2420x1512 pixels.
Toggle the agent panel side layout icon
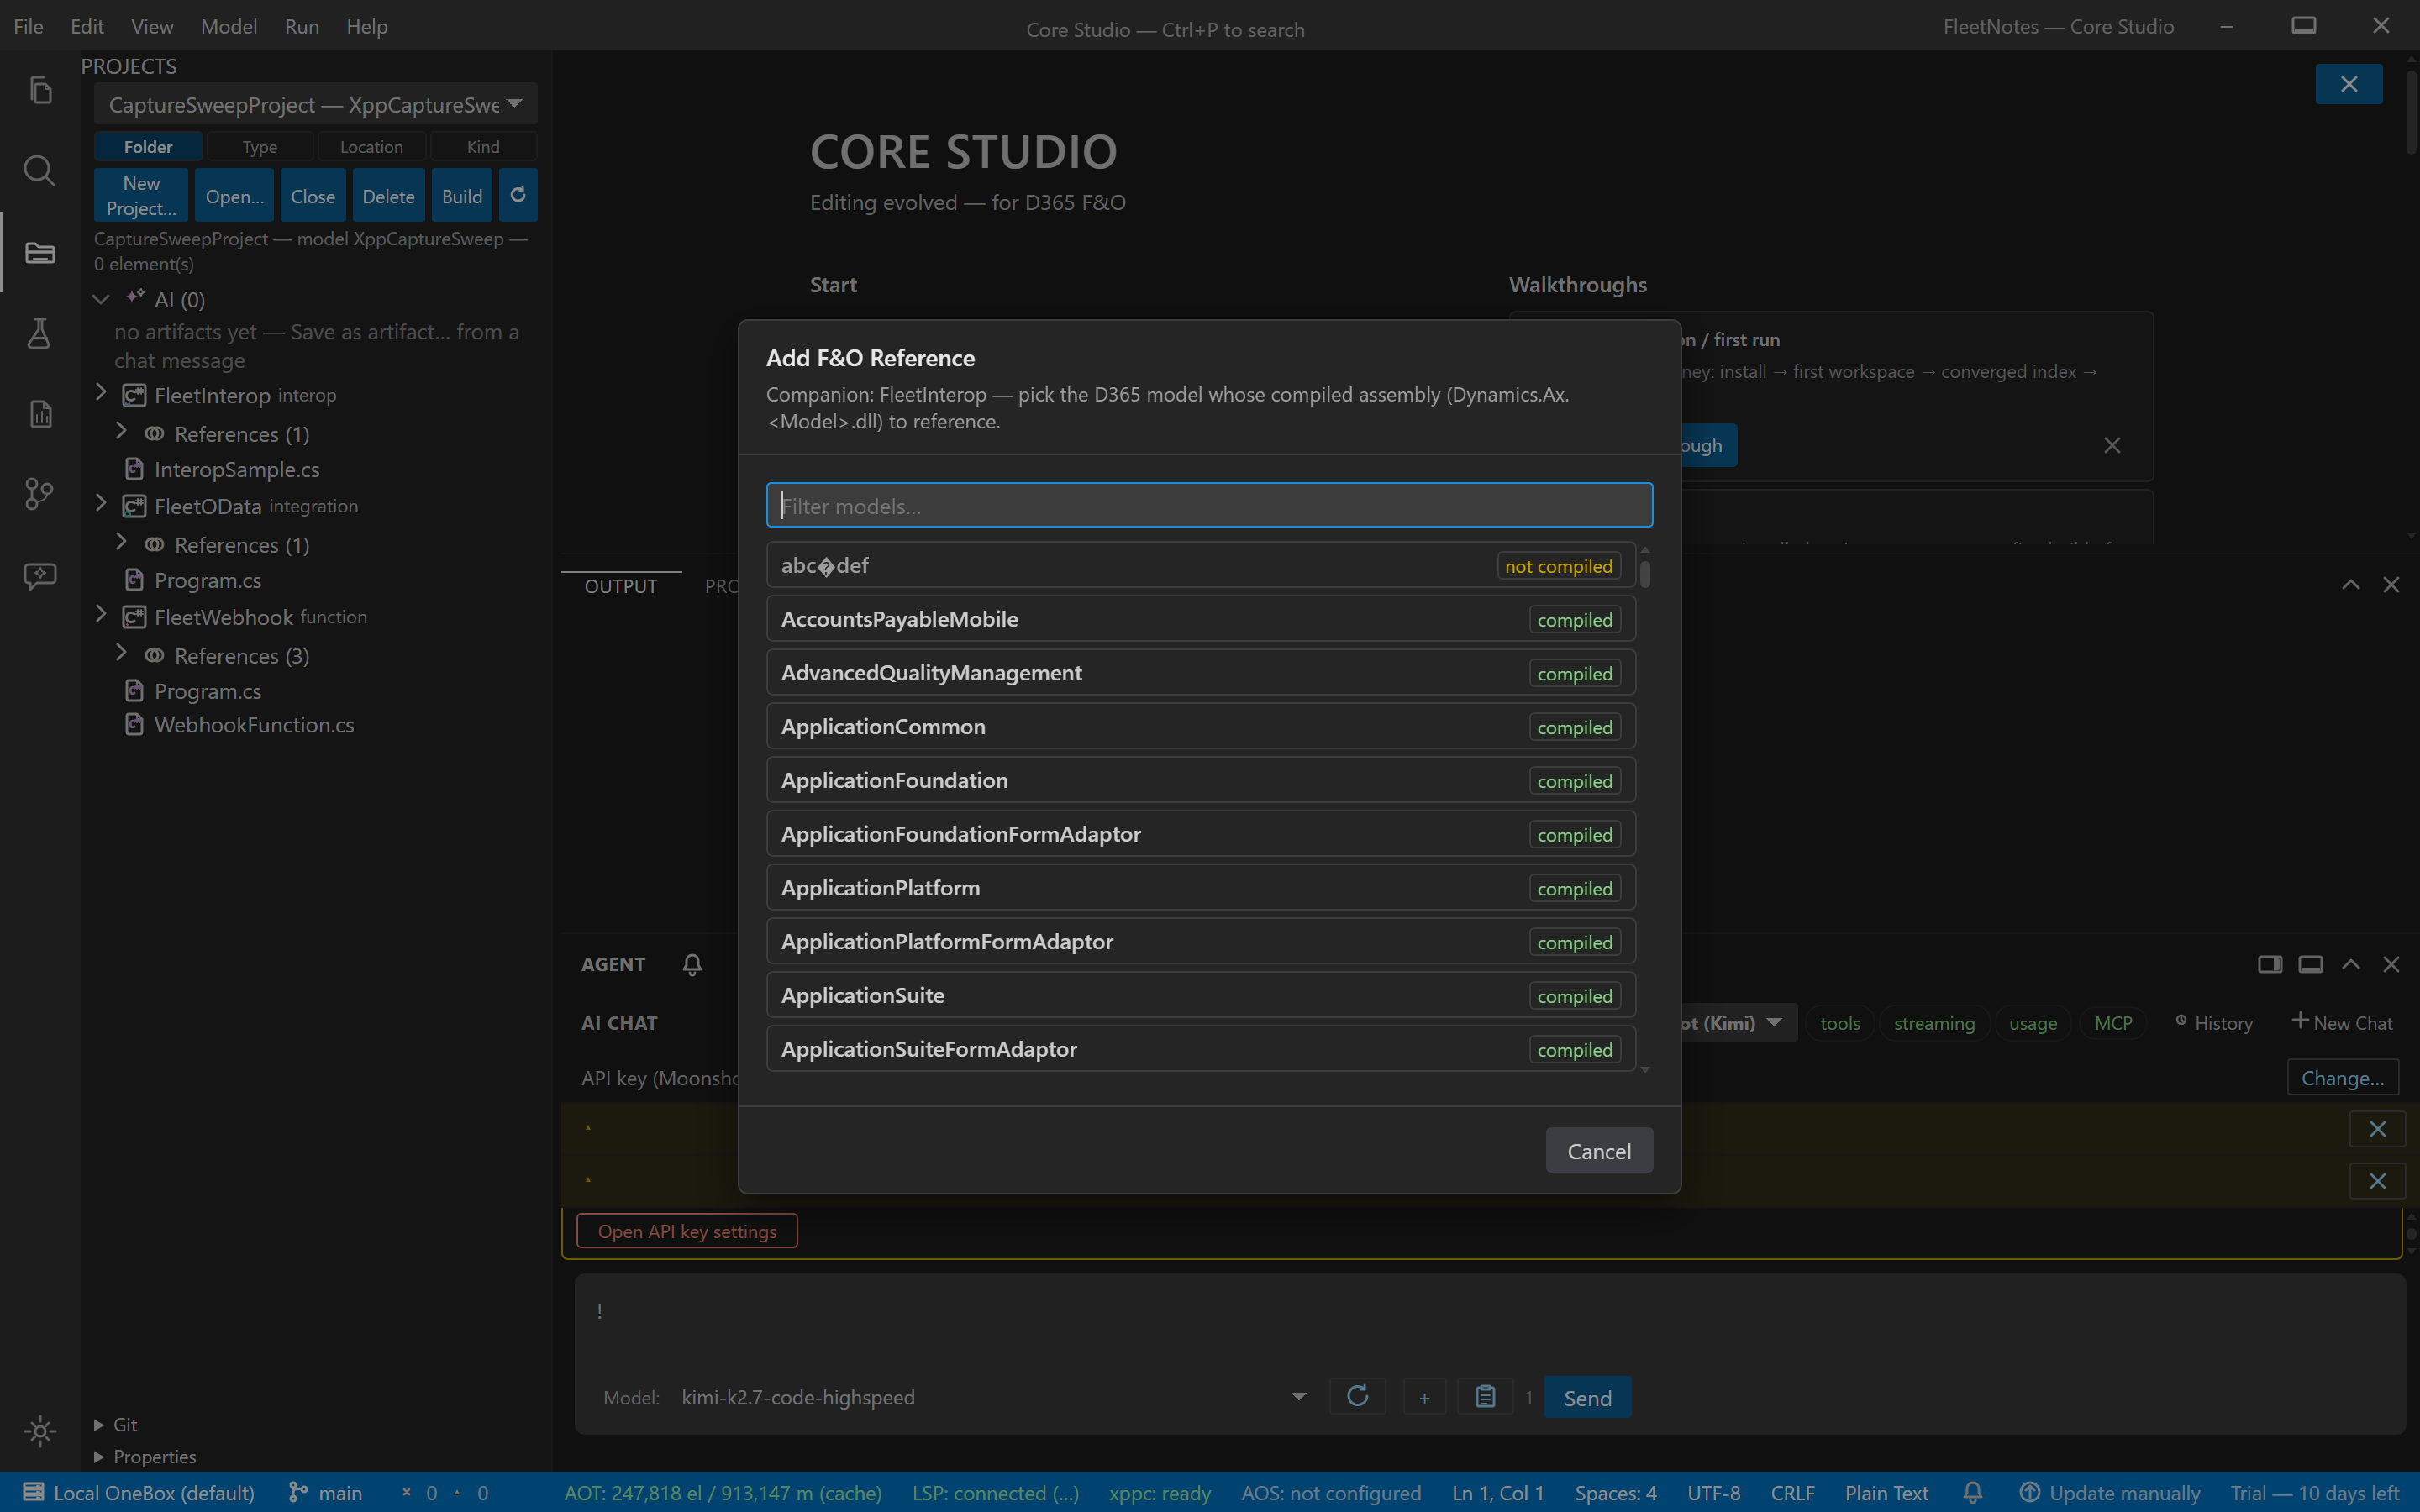[x=2270, y=964]
